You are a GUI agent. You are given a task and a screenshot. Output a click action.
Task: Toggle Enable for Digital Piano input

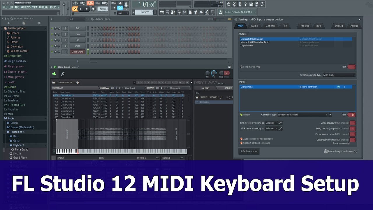click(241, 115)
